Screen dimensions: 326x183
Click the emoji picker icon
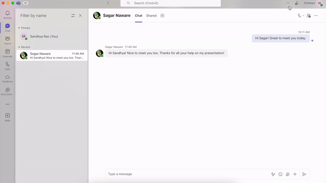click(x=280, y=174)
